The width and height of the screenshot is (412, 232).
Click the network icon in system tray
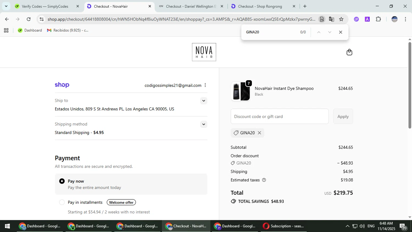pos(355,226)
